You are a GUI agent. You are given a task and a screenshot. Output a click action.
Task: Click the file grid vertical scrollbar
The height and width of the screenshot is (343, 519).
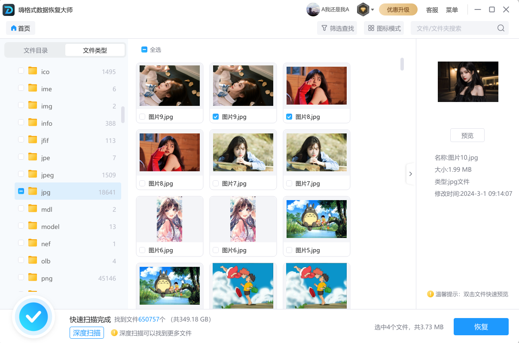click(402, 64)
